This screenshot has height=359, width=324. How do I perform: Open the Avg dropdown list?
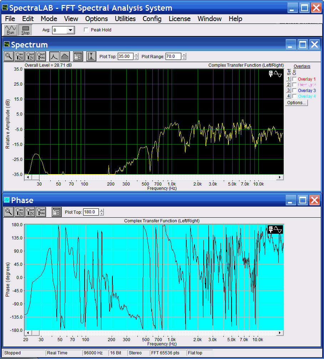click(x=70, y=30)
